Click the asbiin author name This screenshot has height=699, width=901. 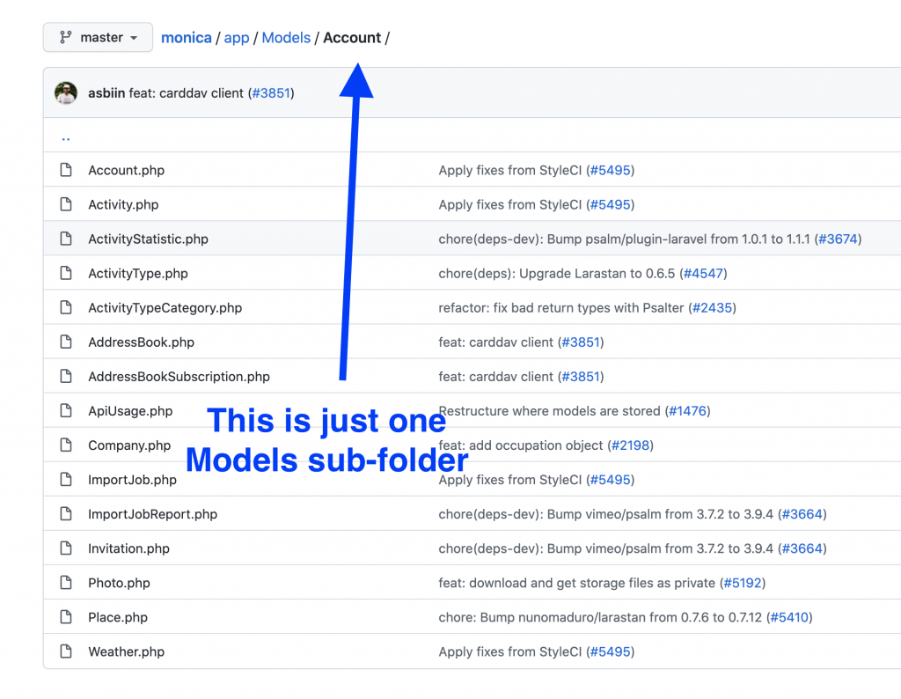(x=106, y=92)
